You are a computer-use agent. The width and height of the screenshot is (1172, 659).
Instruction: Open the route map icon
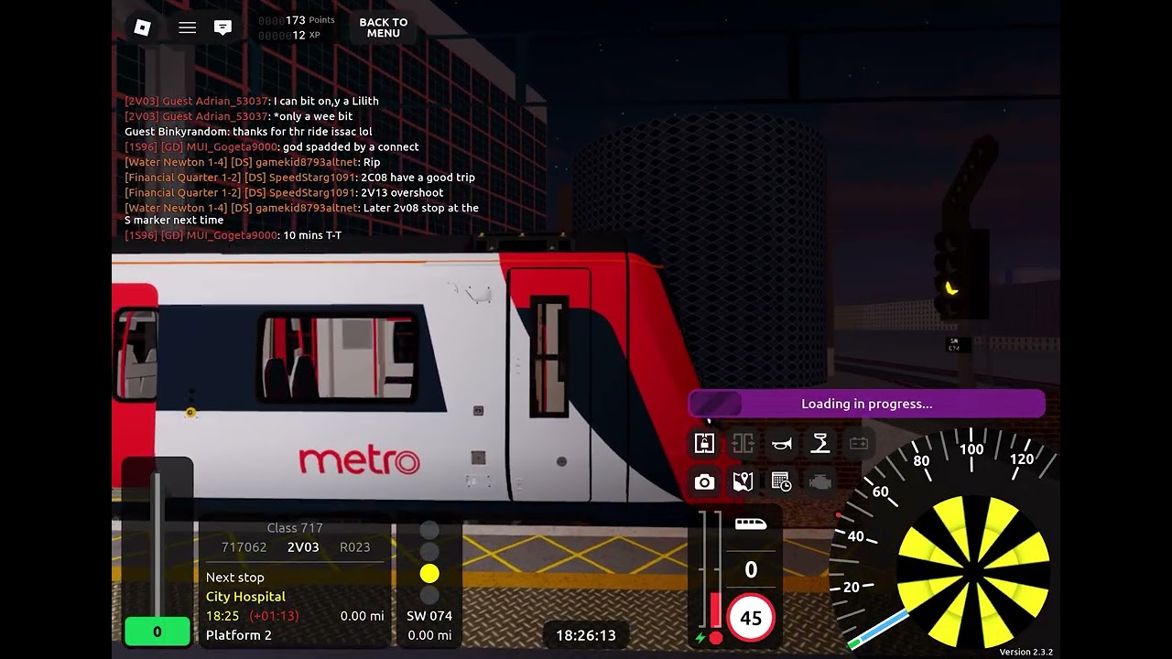click(743, 481)
